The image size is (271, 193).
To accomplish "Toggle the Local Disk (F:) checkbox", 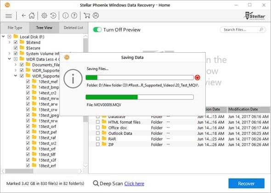I will [9, 37].
